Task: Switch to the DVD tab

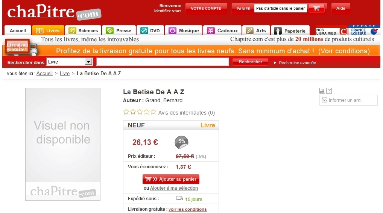Action: [150, 30]
